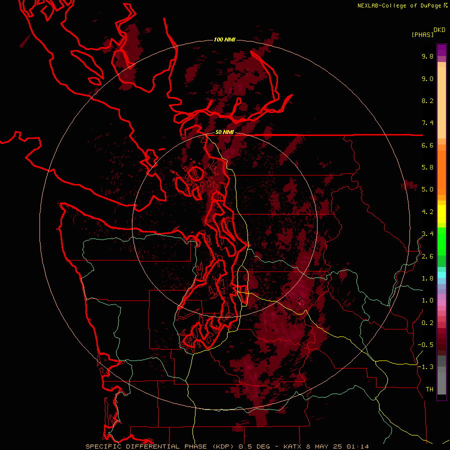Click the 100 NMI range ring label
This screenshot has height=450, width=450.
pos(224,39)
